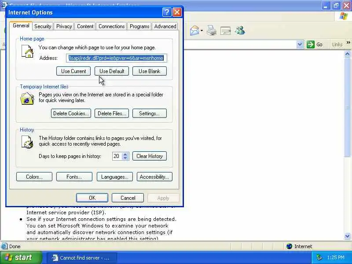
Task: Click the History clock page icon
Action: 27,142
